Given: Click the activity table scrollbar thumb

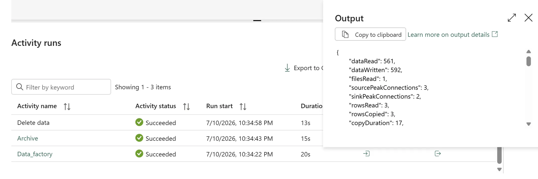Looking at the screenshot, I should (499, 155).
